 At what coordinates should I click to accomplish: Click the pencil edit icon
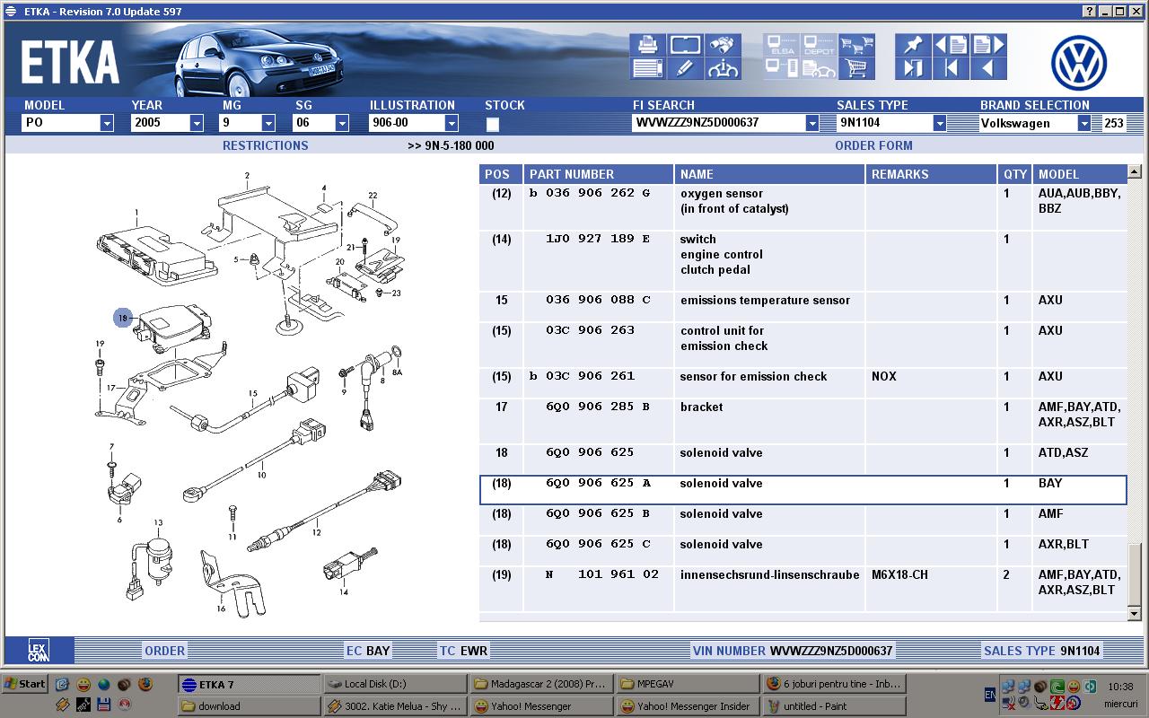(x=685, y=68)
